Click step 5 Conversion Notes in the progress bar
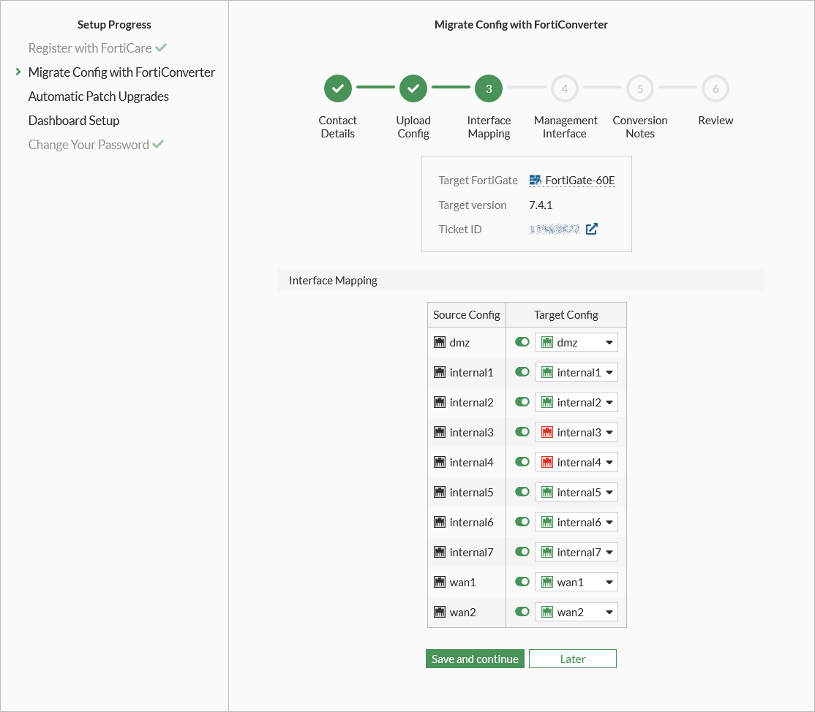The height and width of the screenshot is (712, 815). [x=639, y=88]
